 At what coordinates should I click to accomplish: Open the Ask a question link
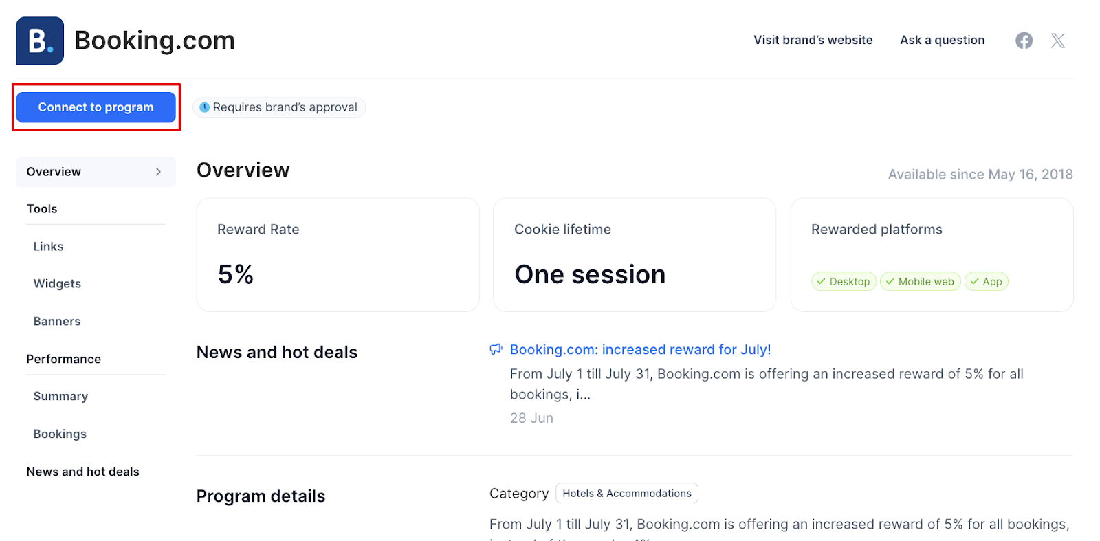tap(942, 40)
